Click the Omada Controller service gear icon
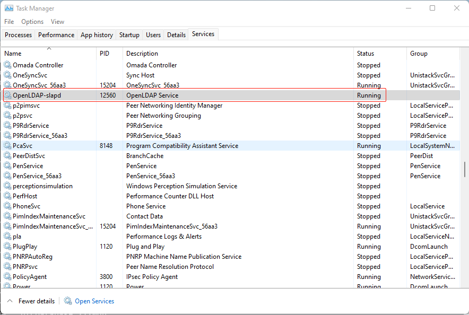469x315 pixels. (7, 65)
